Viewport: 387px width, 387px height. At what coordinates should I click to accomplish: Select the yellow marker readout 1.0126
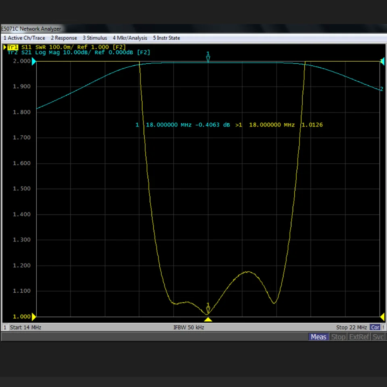312,125
